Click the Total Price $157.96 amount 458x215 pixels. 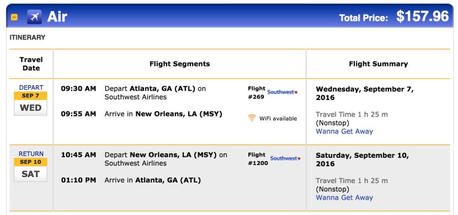point(422,16)
